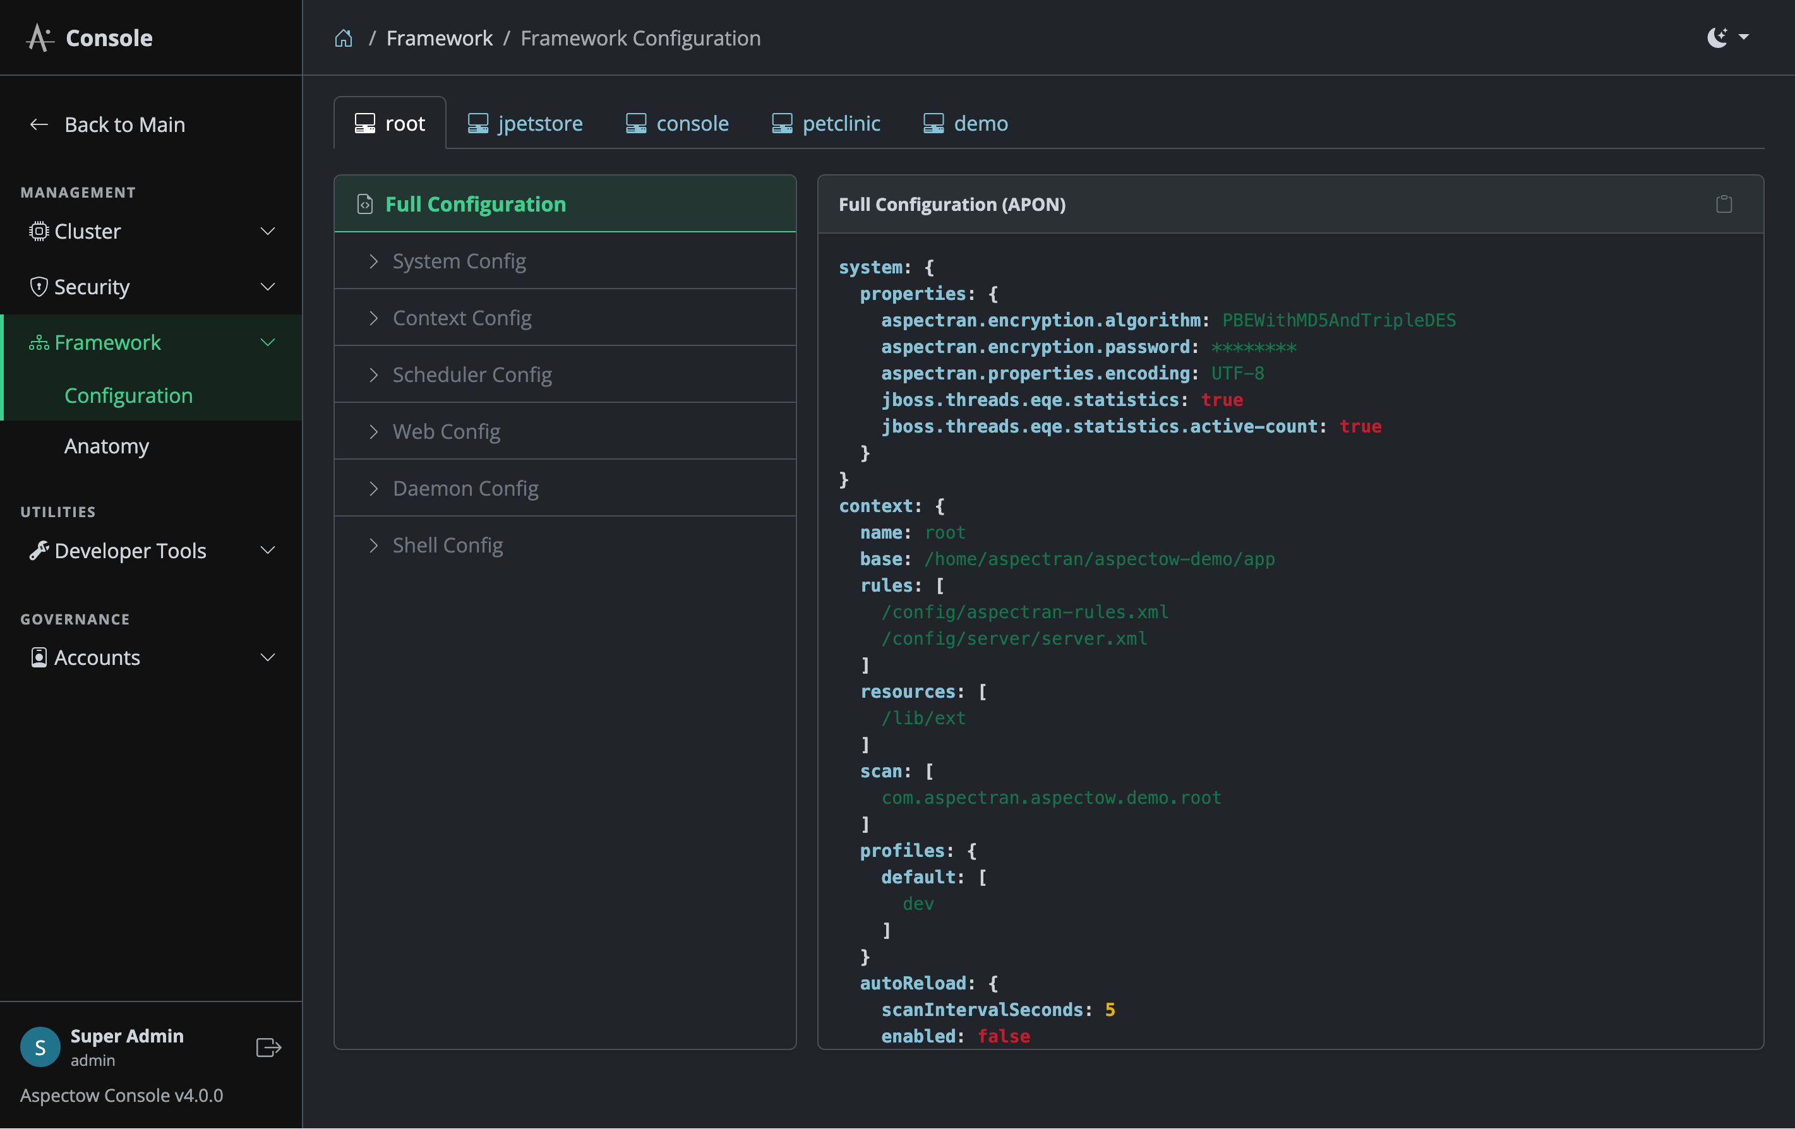Expand Context Config chevron
The image size is (1795, 1129).
373,318
